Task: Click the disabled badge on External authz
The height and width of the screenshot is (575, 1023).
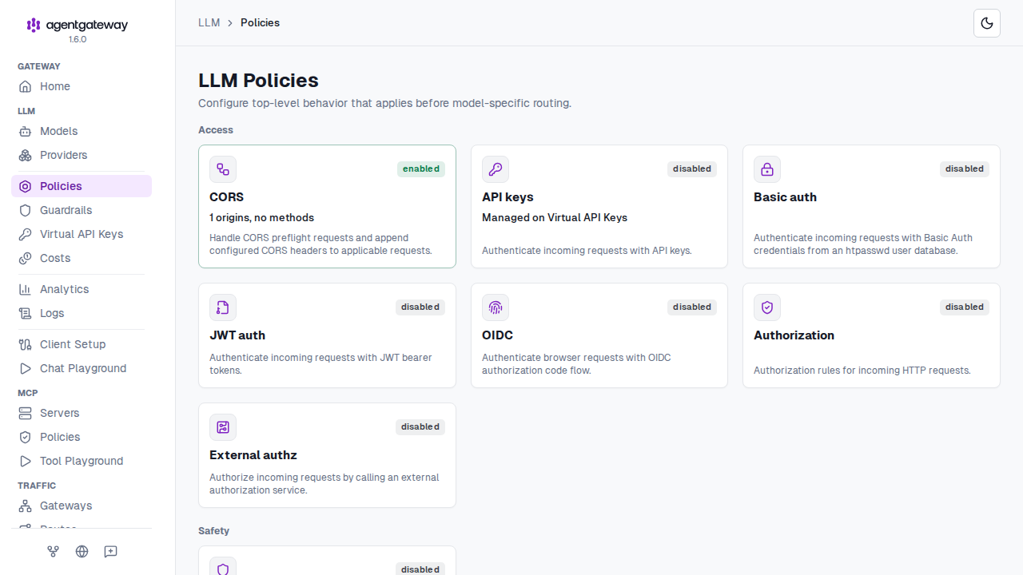Action: pyautogui.click(x=420, y=427)
